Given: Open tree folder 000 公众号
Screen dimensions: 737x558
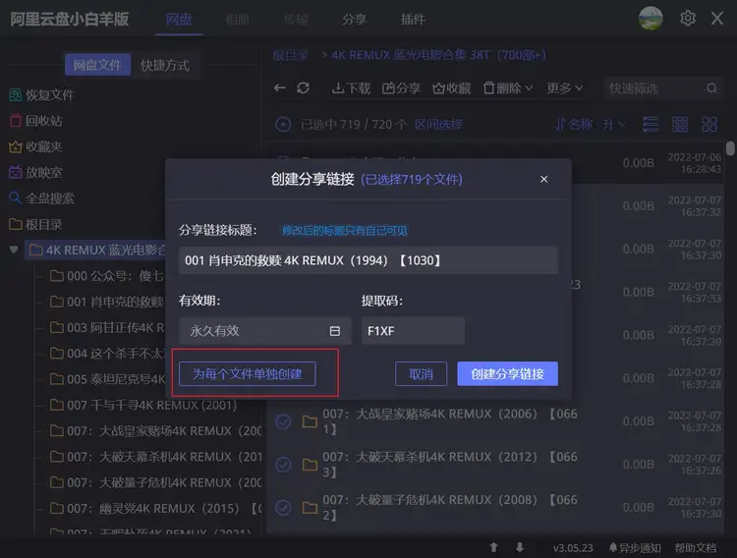Looking at the screenshot, I should point(107,276).
